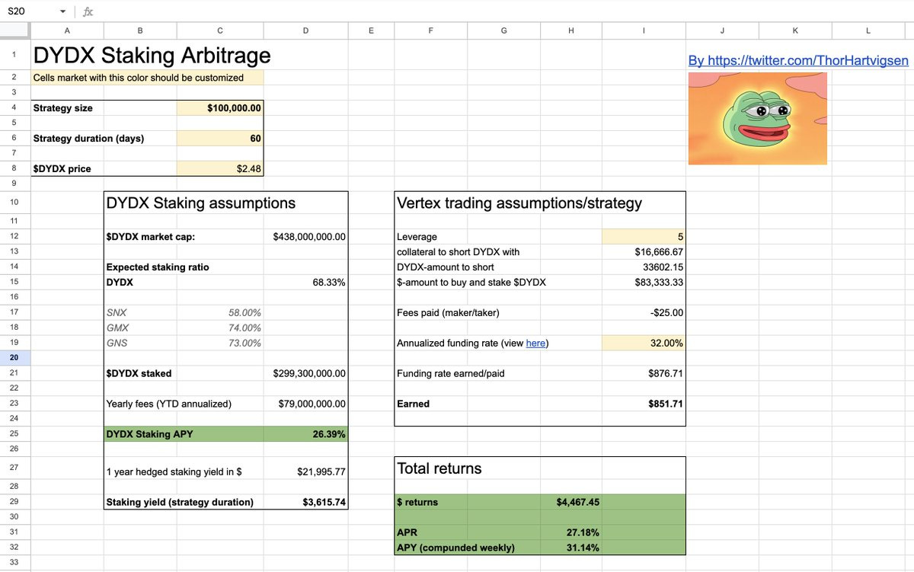914x572 pixels.
Task: Select the $DYDX price cell $2.48
Action: coord(220,168)
